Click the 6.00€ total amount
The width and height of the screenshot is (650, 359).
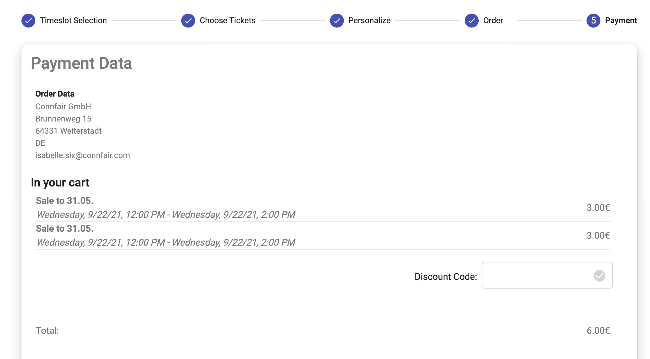[598, 331]
